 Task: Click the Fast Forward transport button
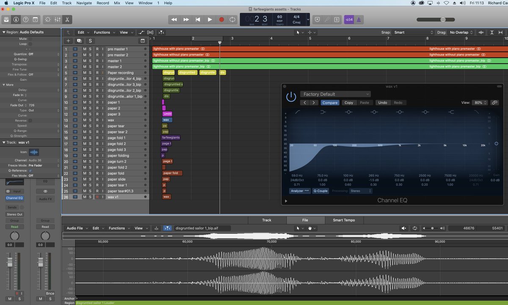click(x=186, y=19)
